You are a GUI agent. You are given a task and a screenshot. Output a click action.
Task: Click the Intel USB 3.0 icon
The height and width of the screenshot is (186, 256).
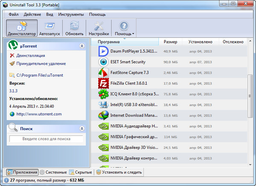(x=103, y=105)
